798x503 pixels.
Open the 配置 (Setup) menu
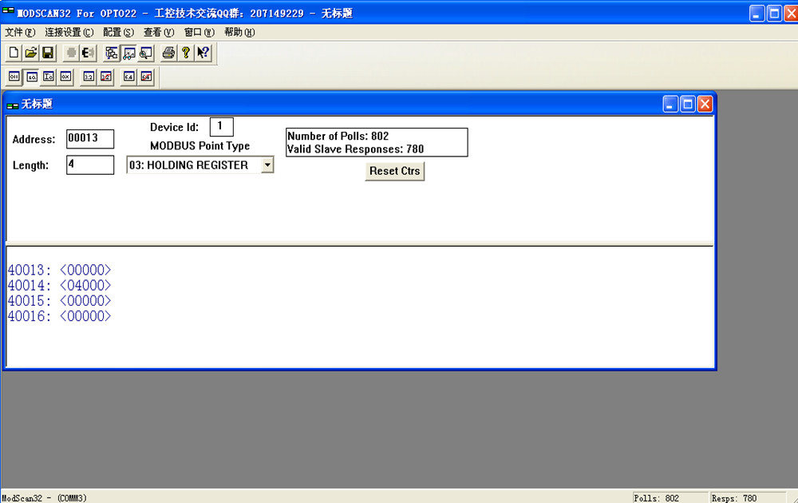click(118, 33)
